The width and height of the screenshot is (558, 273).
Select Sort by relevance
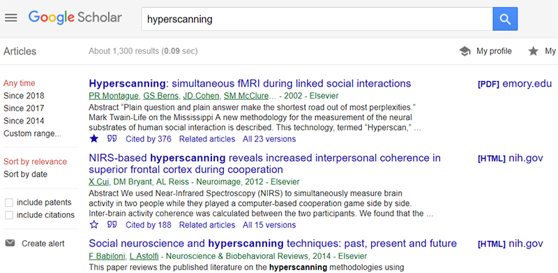[36, 162]
